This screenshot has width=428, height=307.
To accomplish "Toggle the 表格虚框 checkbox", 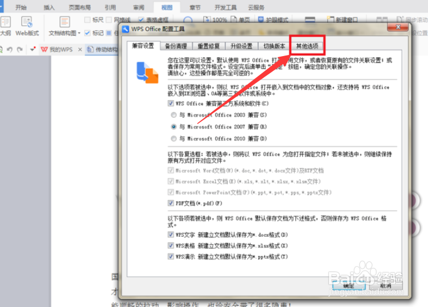I will 141,20.
